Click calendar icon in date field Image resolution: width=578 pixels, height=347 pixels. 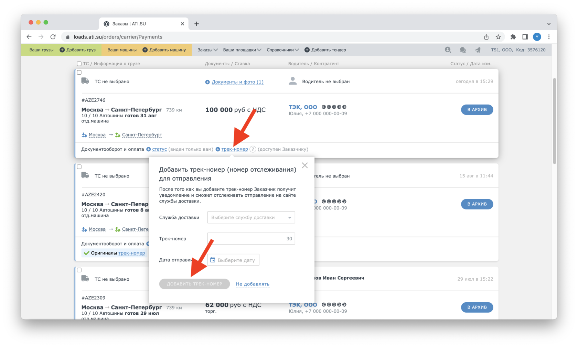213,260
